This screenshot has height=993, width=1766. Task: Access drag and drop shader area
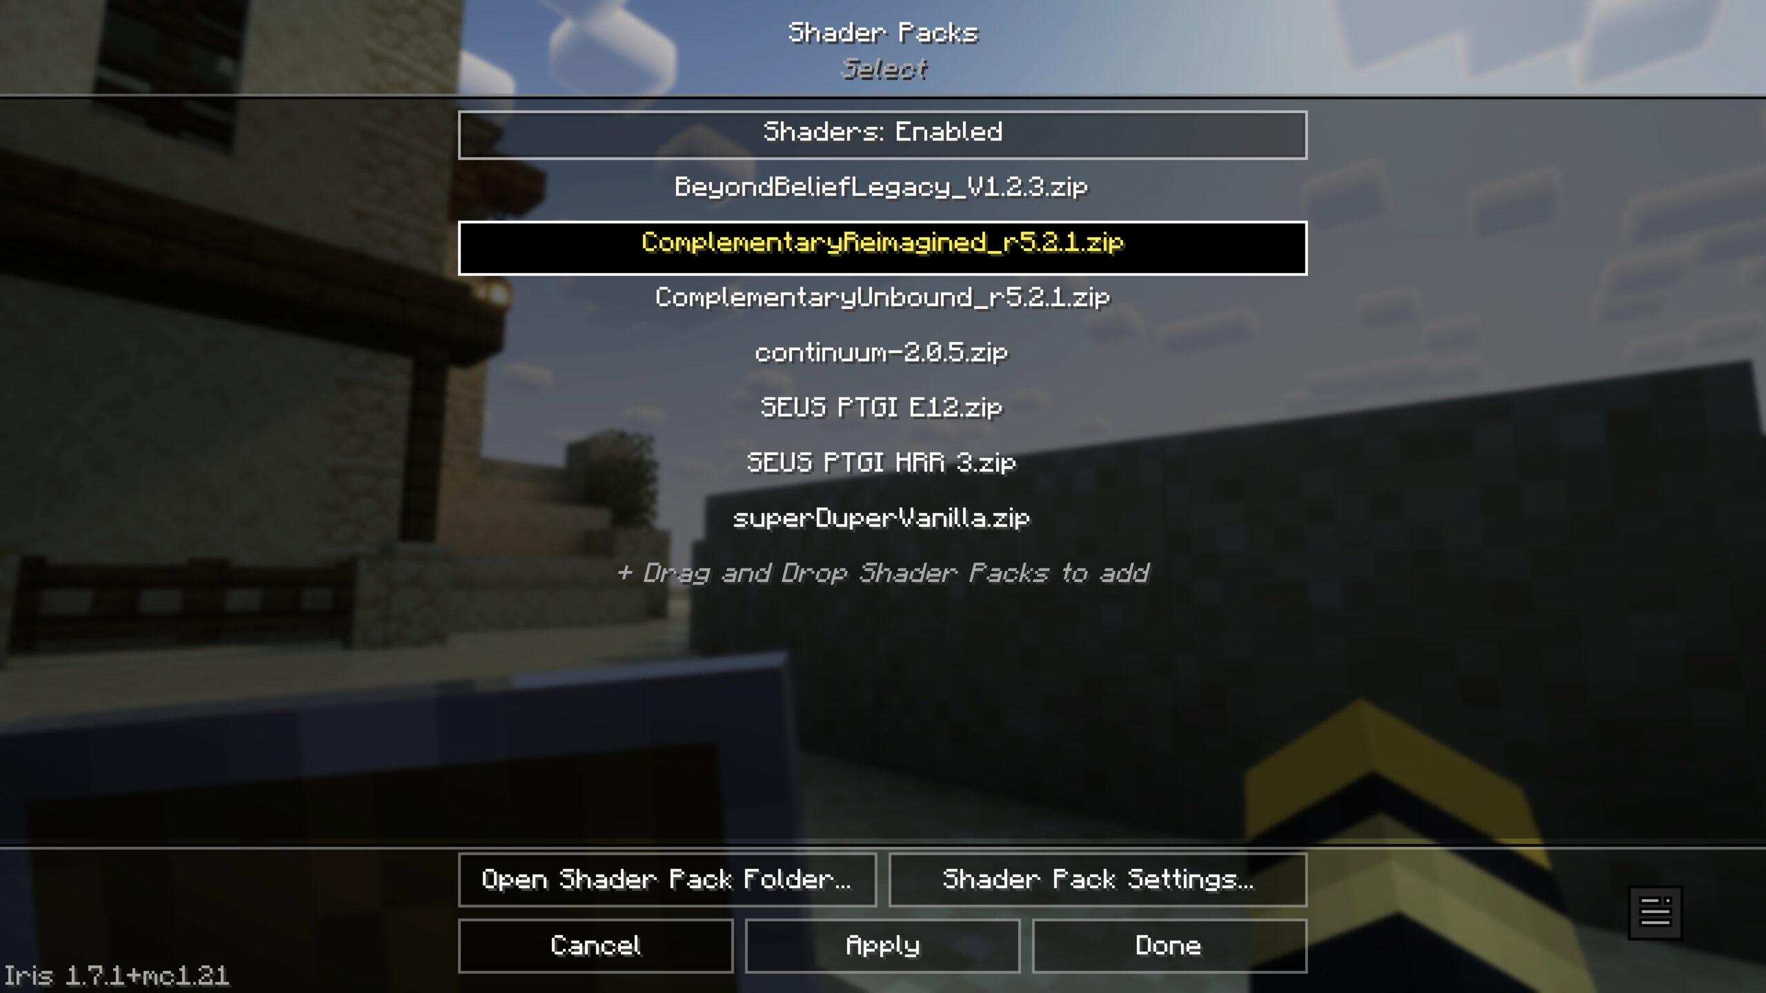pyautogui.click(x=882, y=572)
